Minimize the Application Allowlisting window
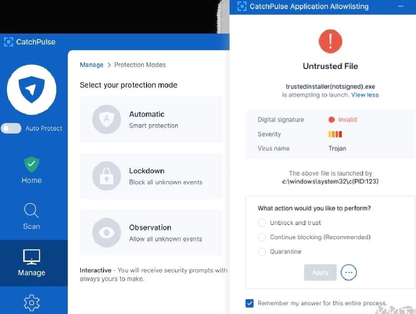 point(401,6)
